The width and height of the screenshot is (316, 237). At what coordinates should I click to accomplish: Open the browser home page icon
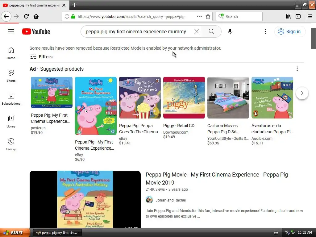coord(36,16)
